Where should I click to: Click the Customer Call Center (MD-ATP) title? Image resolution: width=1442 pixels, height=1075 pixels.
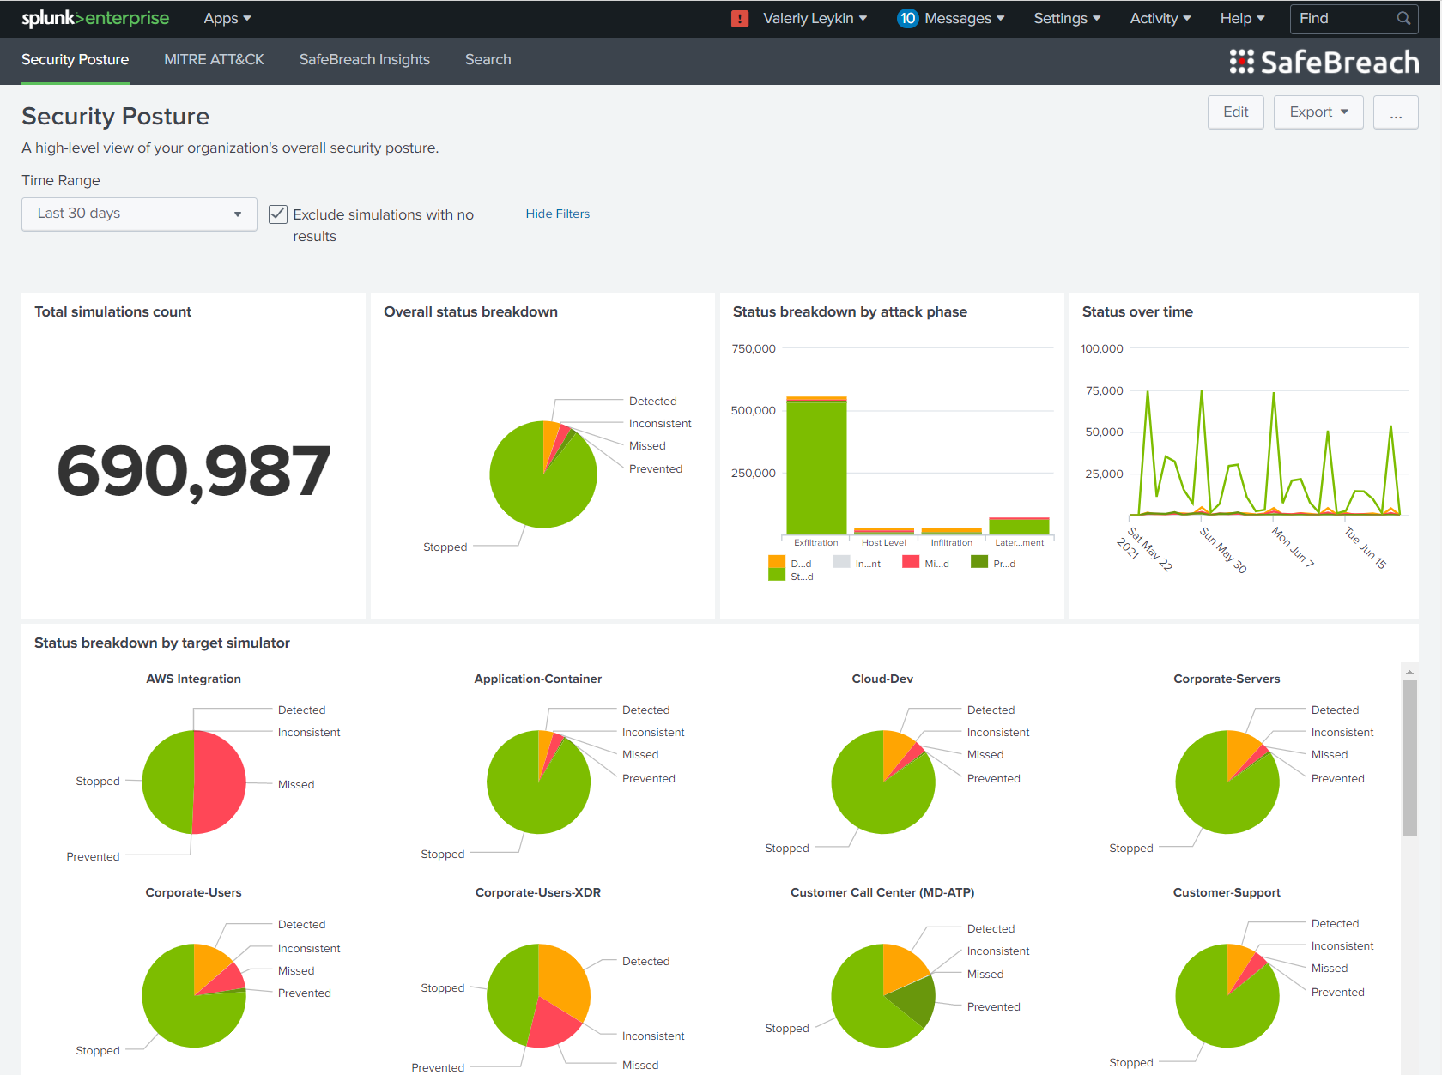point(882,892)
